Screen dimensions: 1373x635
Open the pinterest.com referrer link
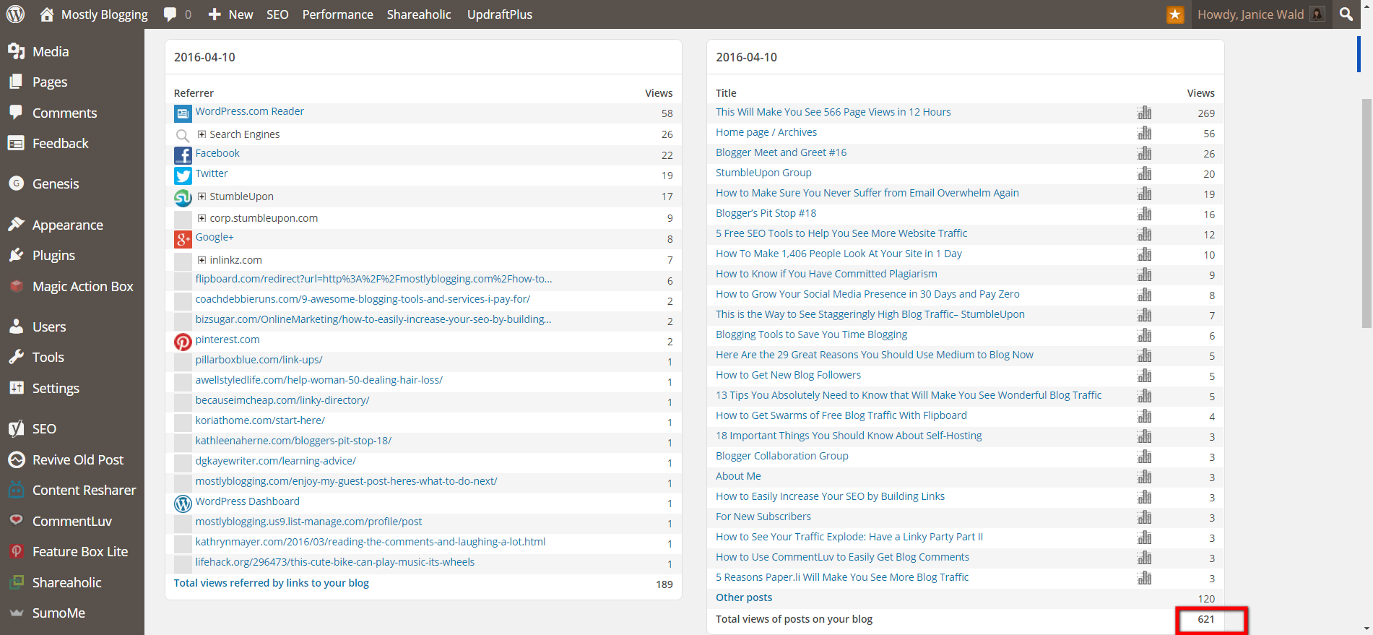[x=228, y=340]
